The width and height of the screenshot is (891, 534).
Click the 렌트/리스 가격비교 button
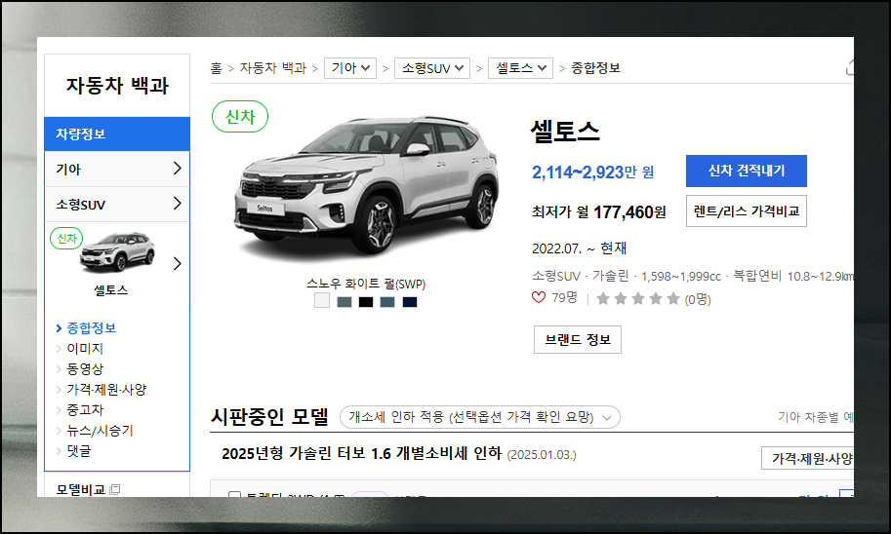[x=747, y=211]
